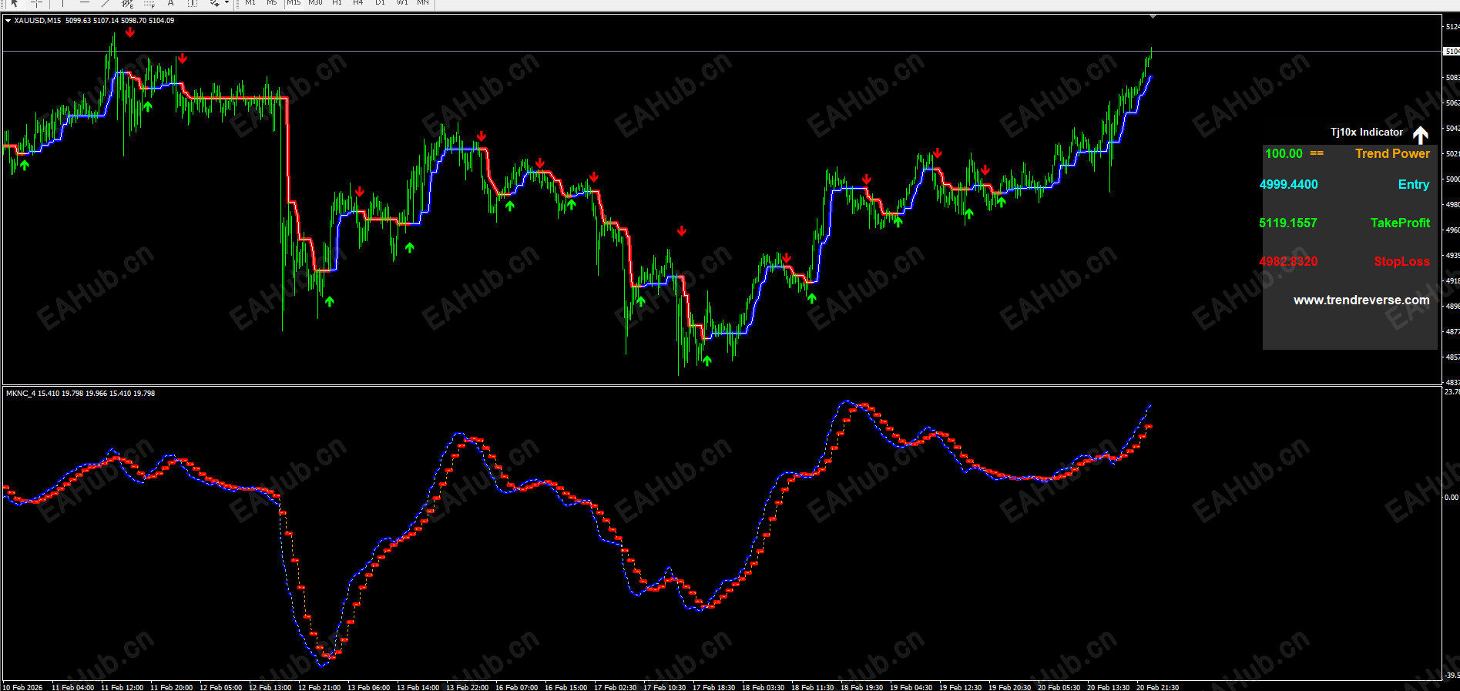Click the 0.00 level on oscillator scale

[x=1452, y=498]
